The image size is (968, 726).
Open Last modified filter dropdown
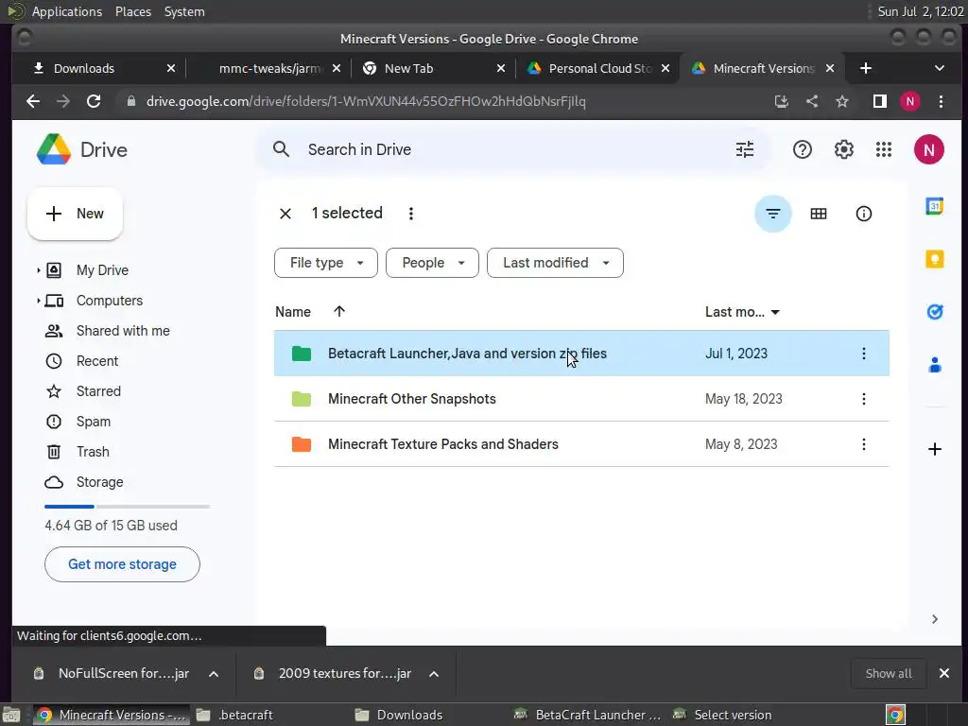click(x=555, y=263)
